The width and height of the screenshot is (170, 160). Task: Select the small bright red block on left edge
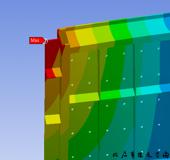50,73
